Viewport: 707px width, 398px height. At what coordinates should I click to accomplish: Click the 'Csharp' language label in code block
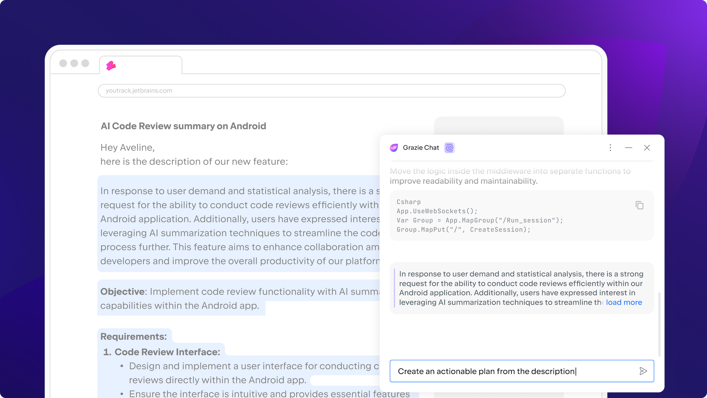(x=409, y=202)
